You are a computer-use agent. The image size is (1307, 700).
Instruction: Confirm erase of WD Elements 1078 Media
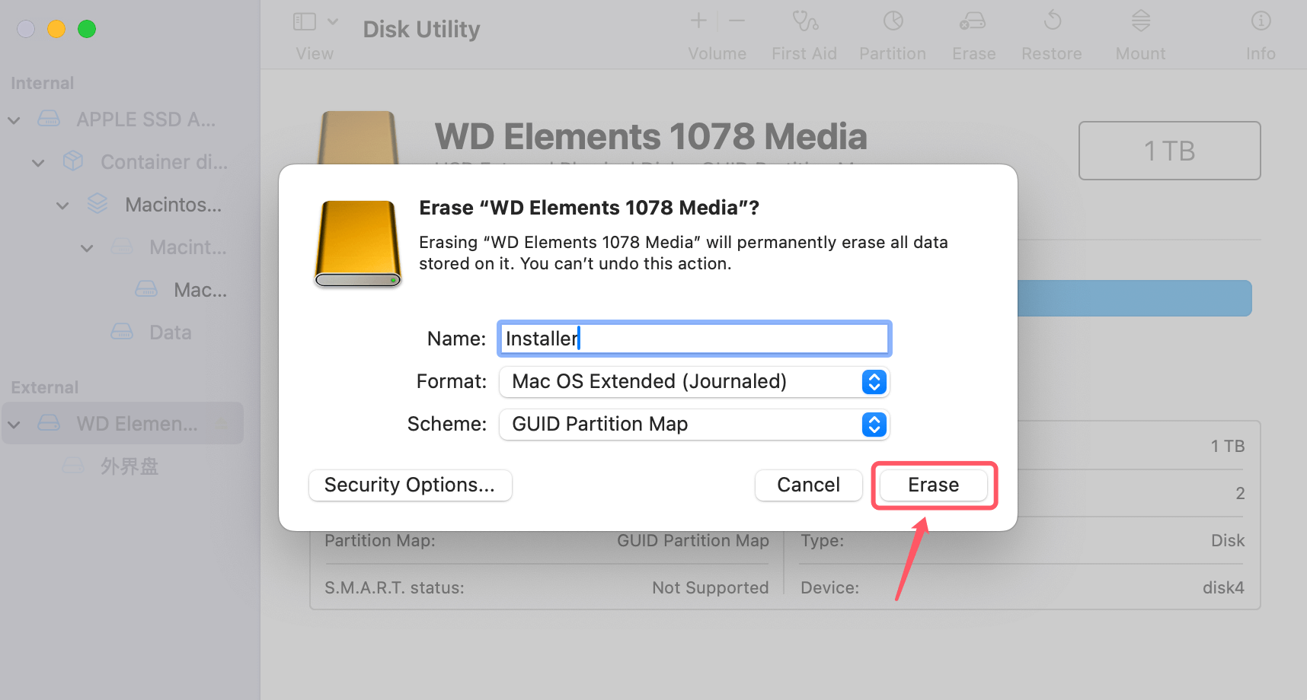(x=933, y=485)
